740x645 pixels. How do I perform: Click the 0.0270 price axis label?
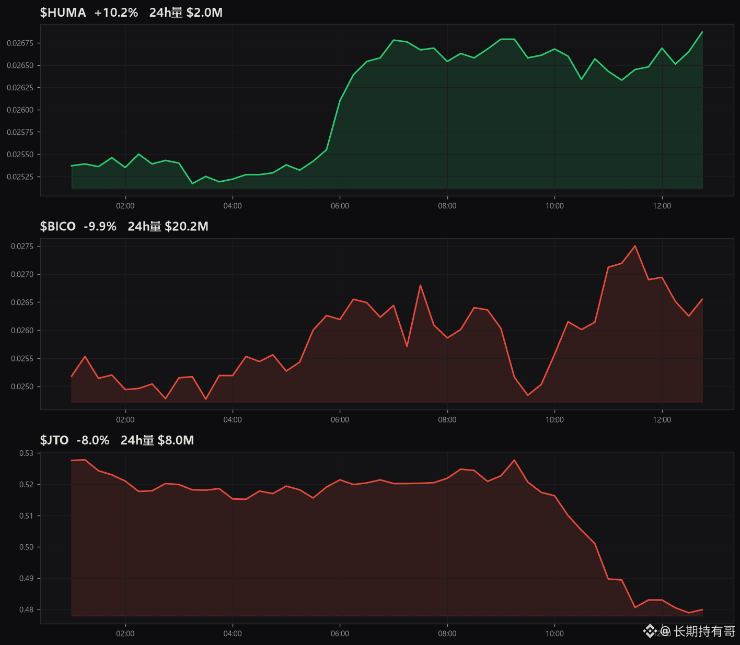coord(22,275)
